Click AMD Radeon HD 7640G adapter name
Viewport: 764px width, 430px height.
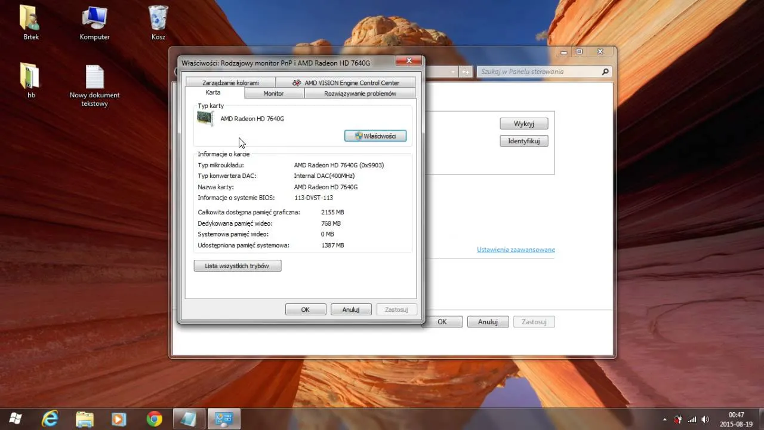(252, 119)
